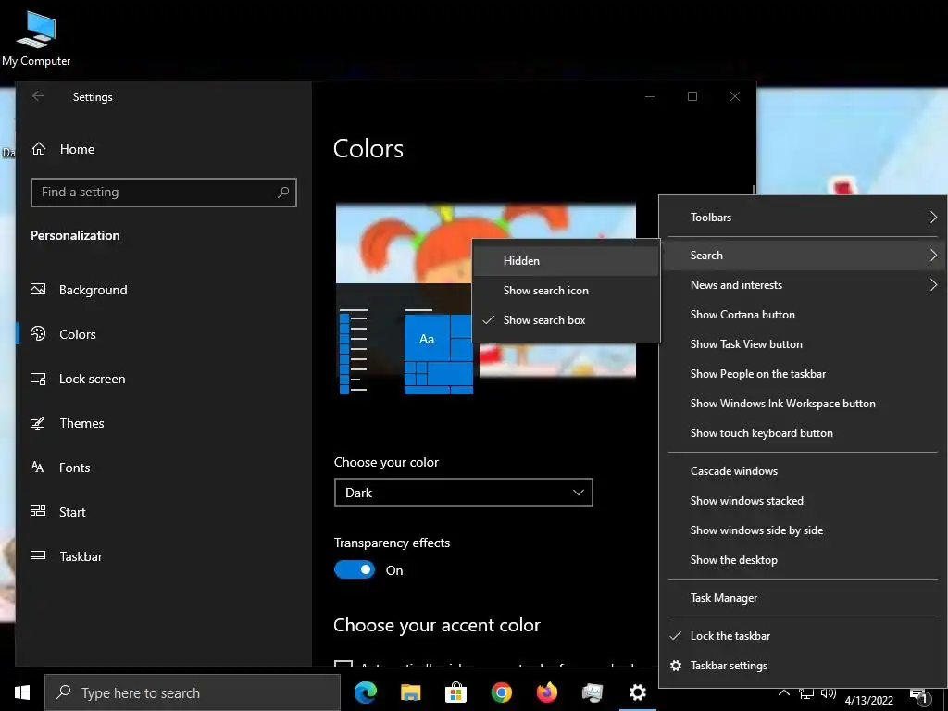Maximize the Settings window
This screenshot has width=948, height=711.
tap(692, 96)
